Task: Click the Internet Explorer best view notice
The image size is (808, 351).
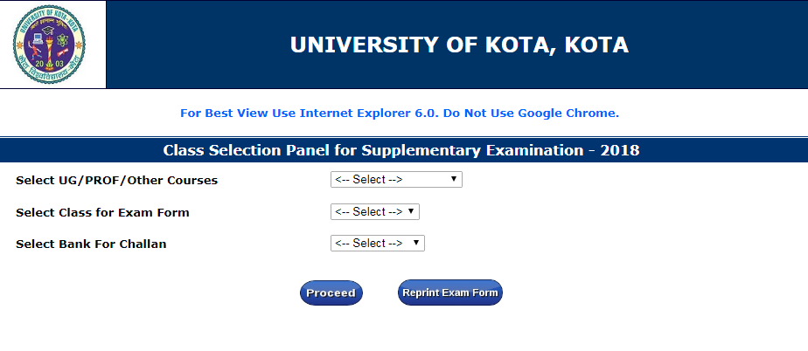Action: [x=399, y=114]
